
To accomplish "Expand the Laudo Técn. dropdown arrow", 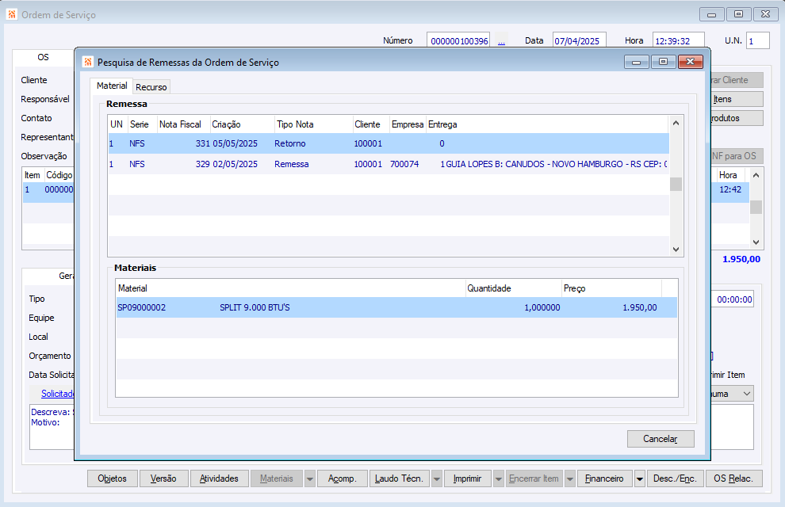I will [437, 478].
